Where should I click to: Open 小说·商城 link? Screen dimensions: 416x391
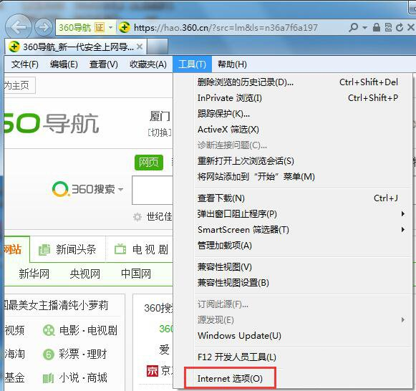[x=83, y=377]
